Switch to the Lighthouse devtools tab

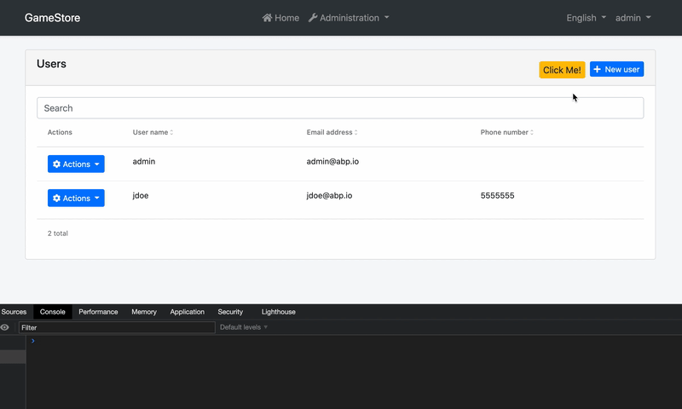coord(279,312)
